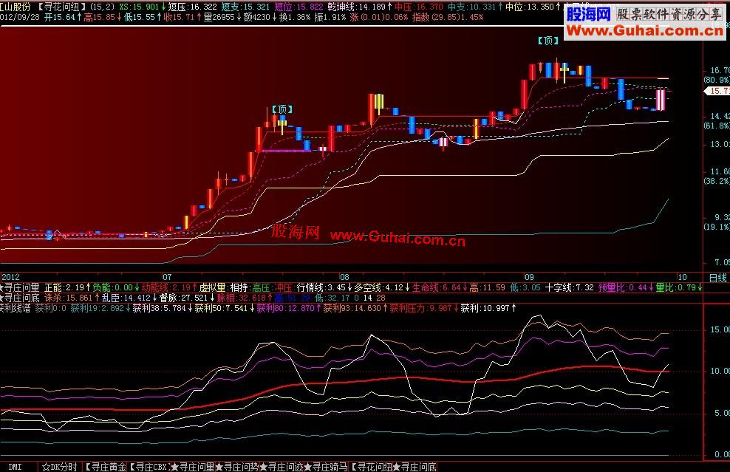Click the 换1.36% turnover rate
730x472 pixels.
[294, 17]
